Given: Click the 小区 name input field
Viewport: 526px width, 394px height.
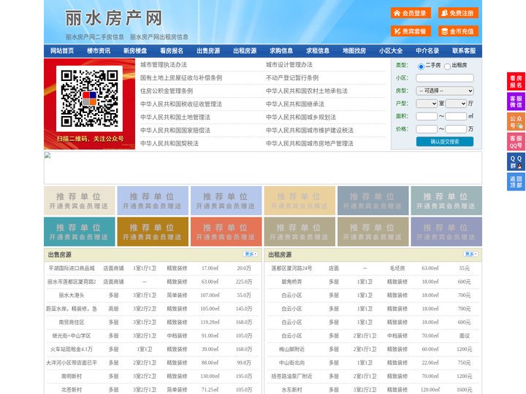Looking at the screenshot, I should coord(445,78).
